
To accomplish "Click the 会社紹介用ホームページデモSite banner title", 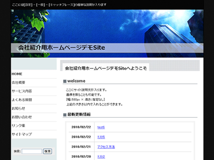I will point(62,48).
